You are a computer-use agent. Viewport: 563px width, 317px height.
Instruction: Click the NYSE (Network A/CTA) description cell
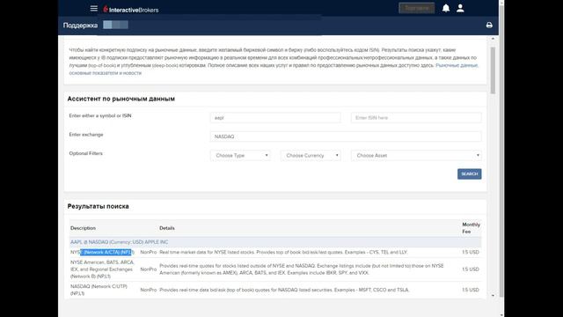pyautogui.click(x=102, y=252)
